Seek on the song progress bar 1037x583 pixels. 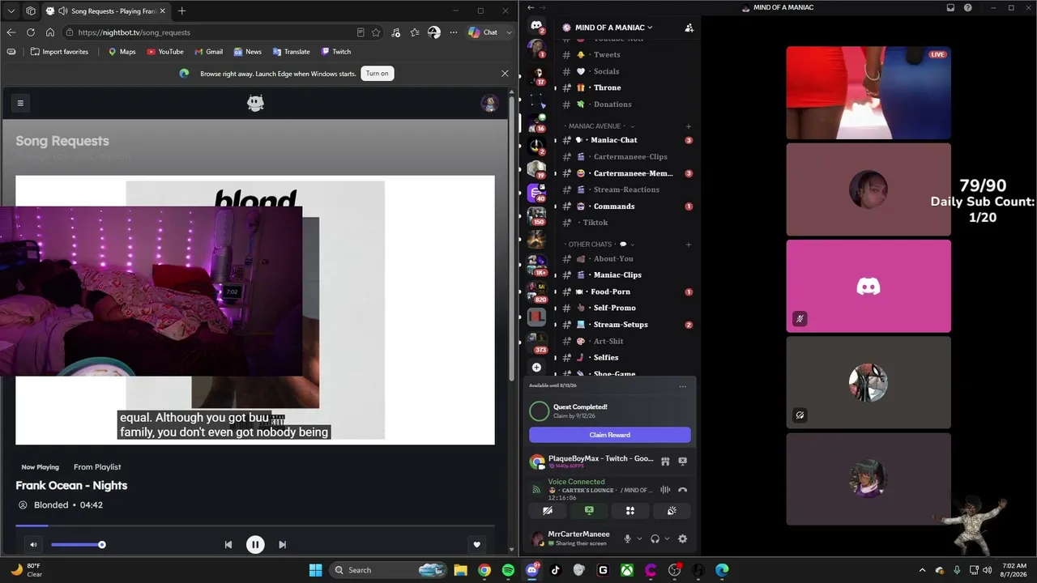[x=255, y=526]
